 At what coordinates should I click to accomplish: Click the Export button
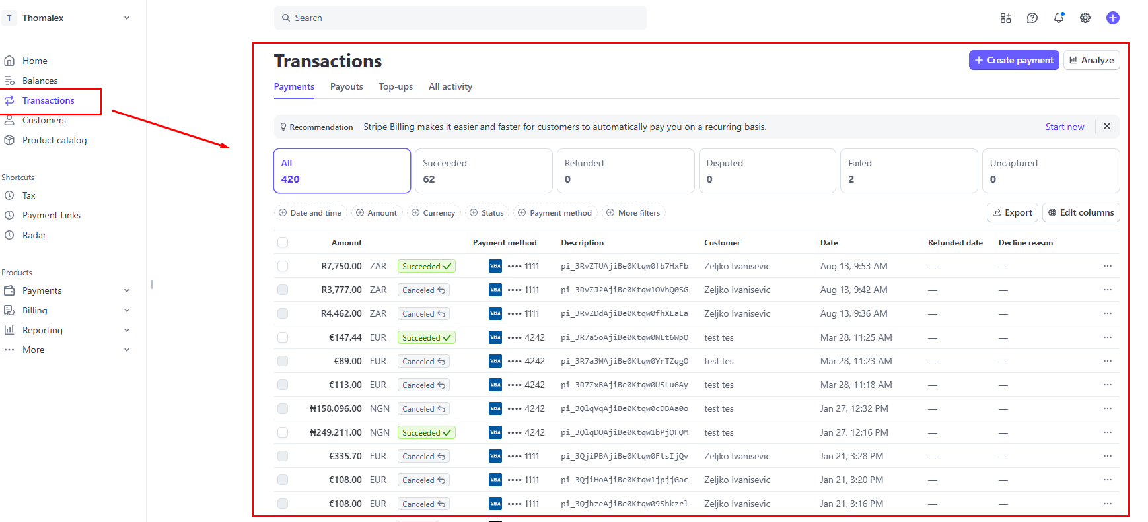pyautogui.click(x=1013, y=212)
